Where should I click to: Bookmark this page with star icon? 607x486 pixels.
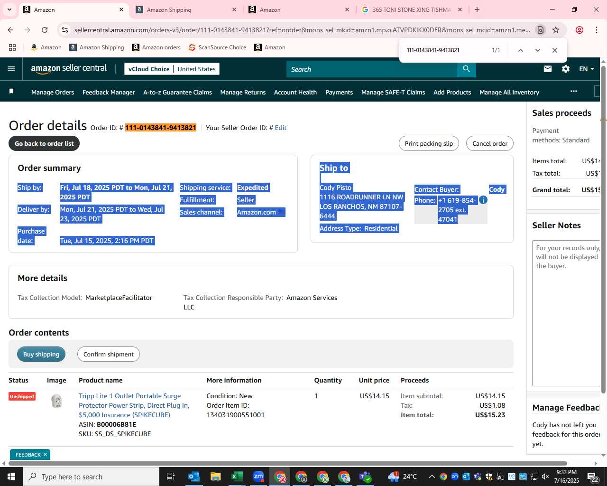click(556, 30)
